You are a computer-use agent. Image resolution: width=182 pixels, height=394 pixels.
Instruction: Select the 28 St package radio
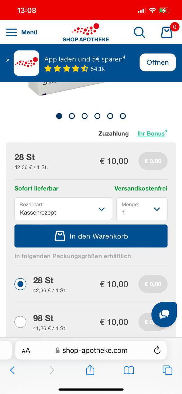20,284
